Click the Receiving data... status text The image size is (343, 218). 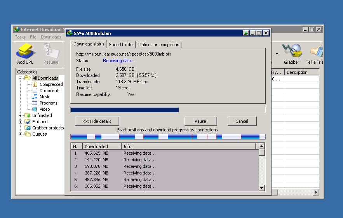pos(118,61)
